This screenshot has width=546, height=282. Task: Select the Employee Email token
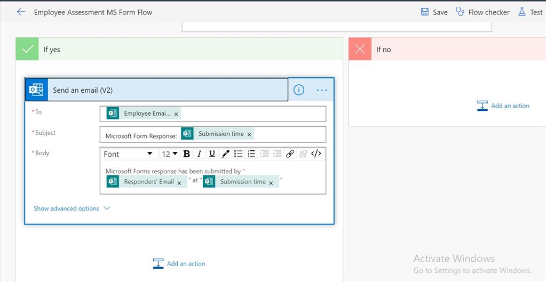[144, 114]
